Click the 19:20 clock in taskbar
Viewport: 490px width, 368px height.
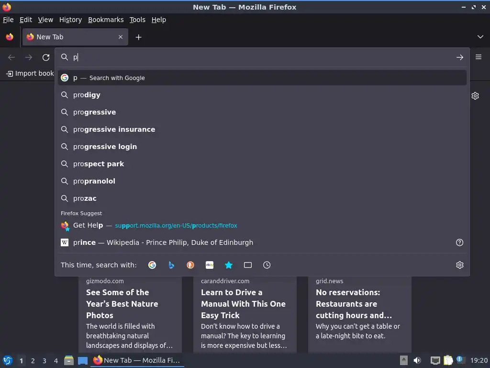479,360
